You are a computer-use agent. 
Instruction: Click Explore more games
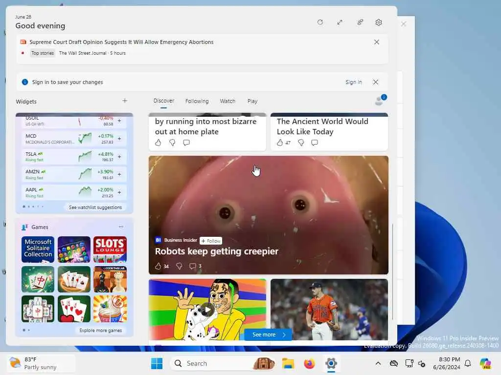point(101,331)
